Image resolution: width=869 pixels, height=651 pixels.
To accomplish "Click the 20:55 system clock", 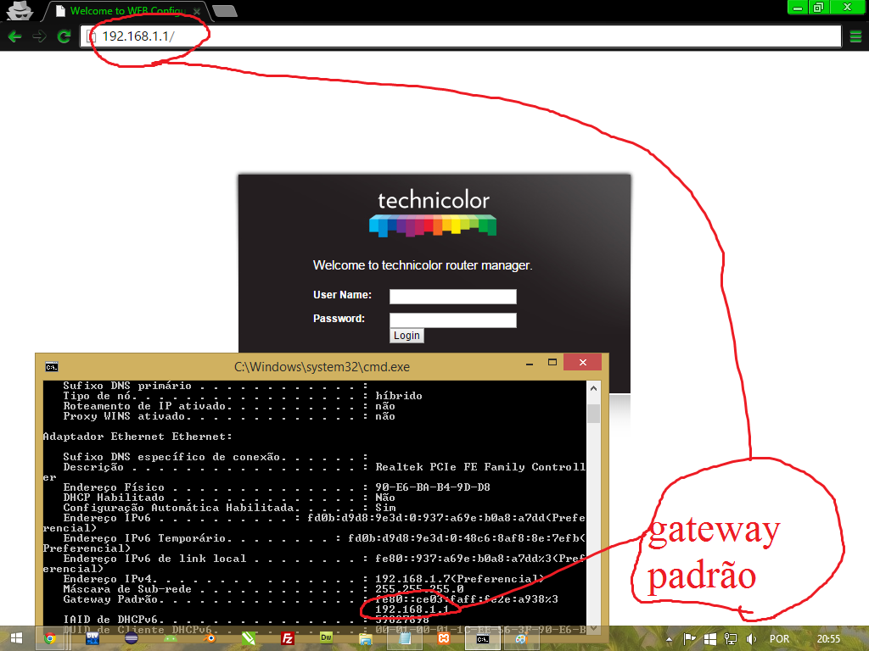I will click(x=828, y=639).
